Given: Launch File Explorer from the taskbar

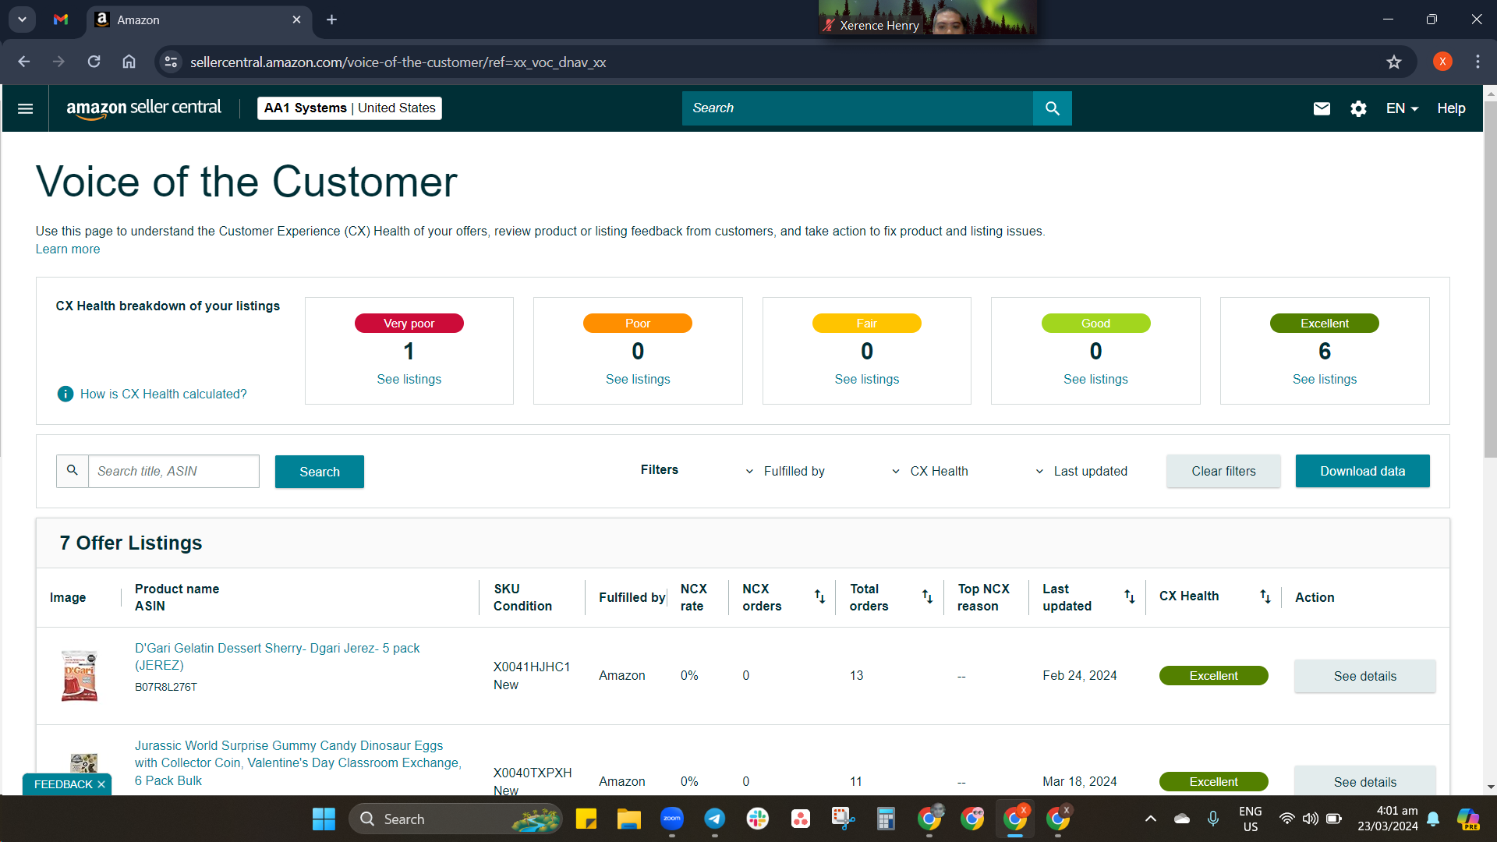Looking at the screenshot, I should point(628,819).
